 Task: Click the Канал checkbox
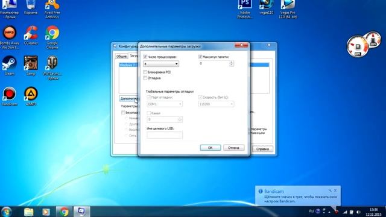(x=149, y=113)
